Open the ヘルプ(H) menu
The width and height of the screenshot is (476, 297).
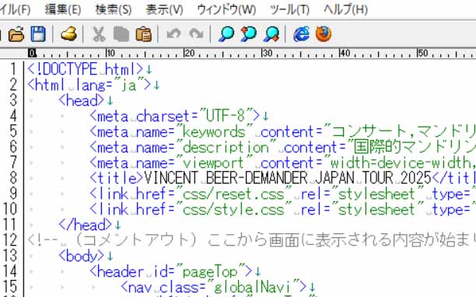tap(346, 9)
